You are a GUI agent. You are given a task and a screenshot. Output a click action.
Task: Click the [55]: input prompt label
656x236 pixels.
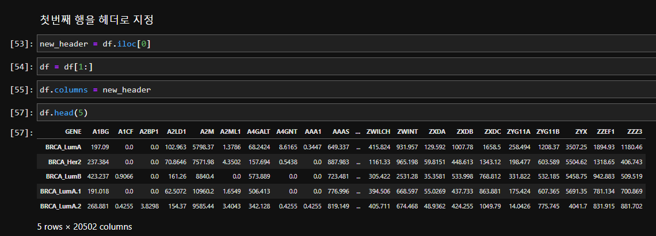[x=21, y=90]
